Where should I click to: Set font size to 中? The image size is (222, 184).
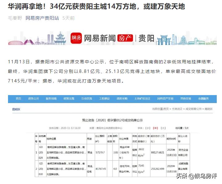click(x=155, y=128)
